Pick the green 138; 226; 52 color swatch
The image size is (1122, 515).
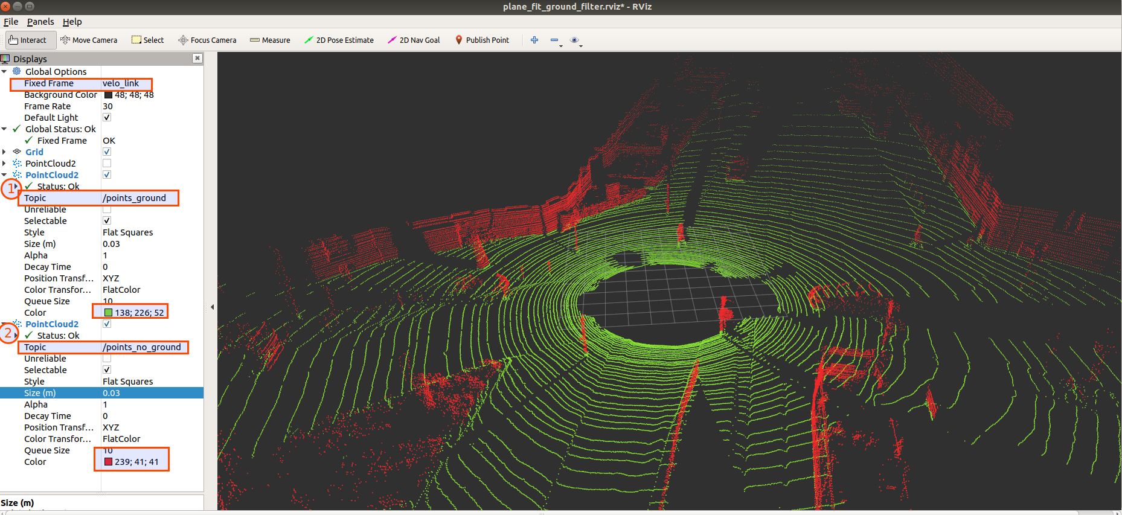click(x=109, y=313)
